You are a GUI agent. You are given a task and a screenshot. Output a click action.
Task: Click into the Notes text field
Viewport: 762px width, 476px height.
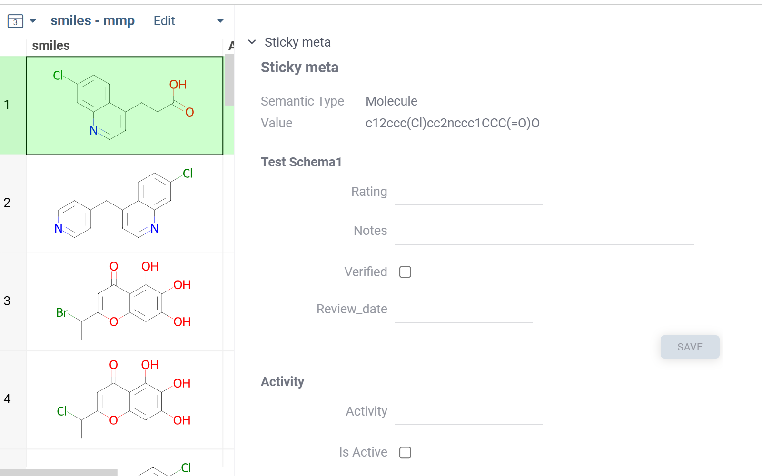pos(544,232)
